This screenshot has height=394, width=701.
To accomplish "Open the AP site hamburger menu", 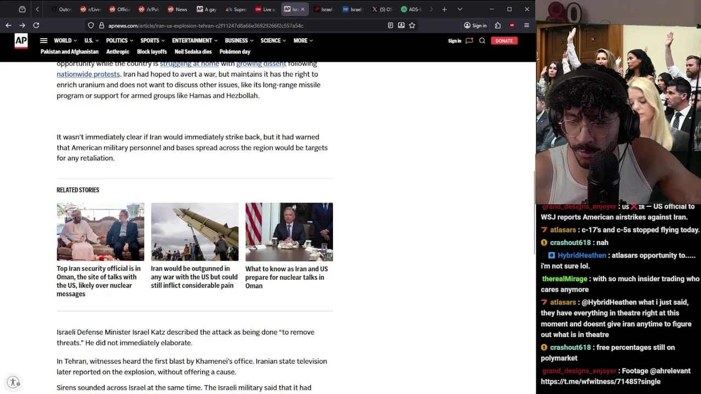I will (x=44, y=40).
